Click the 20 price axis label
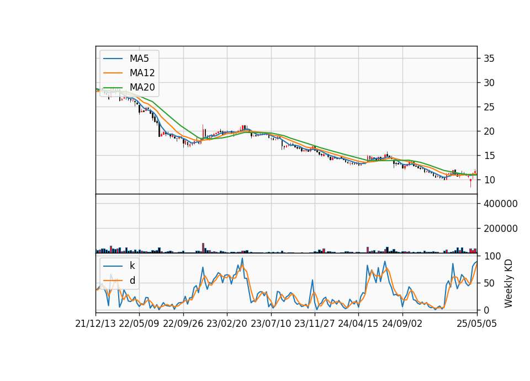Image resolution: width=530 pixels, height=381 pixels. (x=489, y=131)
